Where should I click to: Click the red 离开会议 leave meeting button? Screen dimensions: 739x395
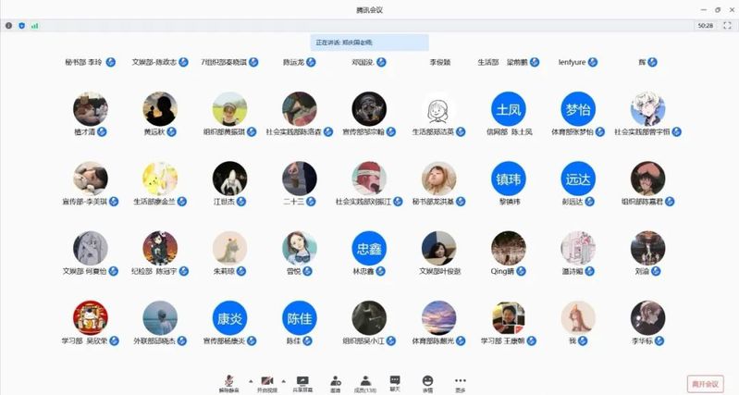pyautogui.click(x=705, y=383)
